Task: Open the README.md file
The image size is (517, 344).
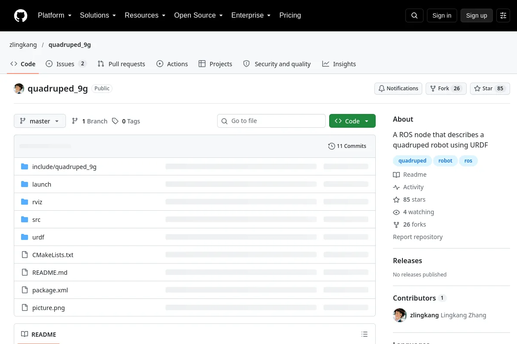Action: (x=50, y=273)
